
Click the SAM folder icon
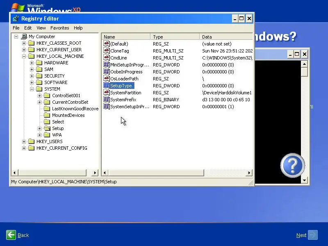pos(39,69)
